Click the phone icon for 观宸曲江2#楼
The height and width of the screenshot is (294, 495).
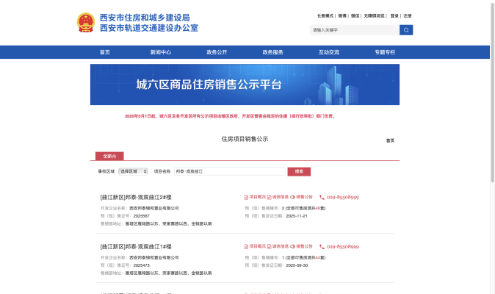(x=321, y=197)
